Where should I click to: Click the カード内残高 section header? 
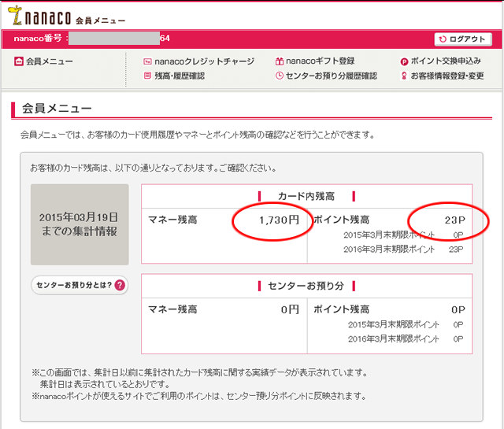point(306,196)
